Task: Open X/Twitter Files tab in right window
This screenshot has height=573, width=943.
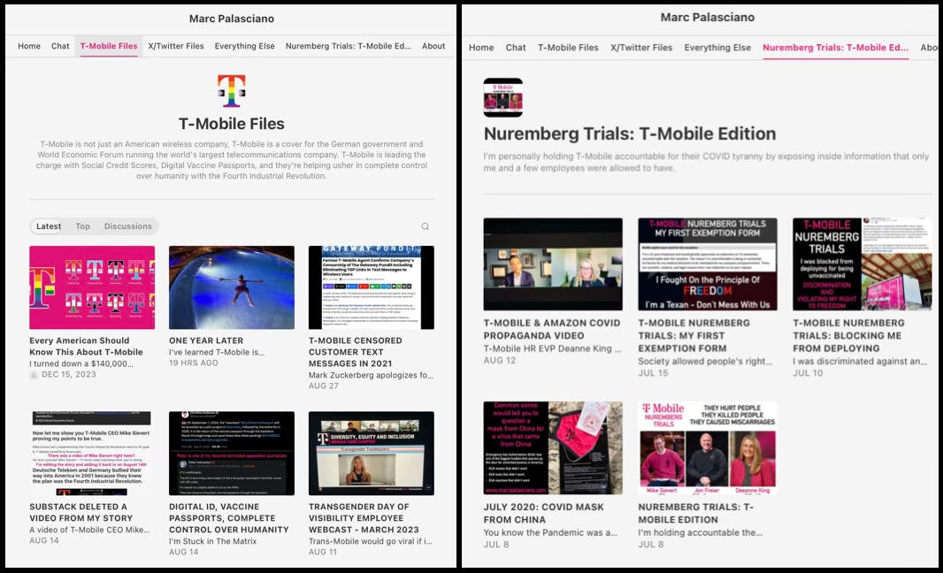Action: tap(641, 48)
